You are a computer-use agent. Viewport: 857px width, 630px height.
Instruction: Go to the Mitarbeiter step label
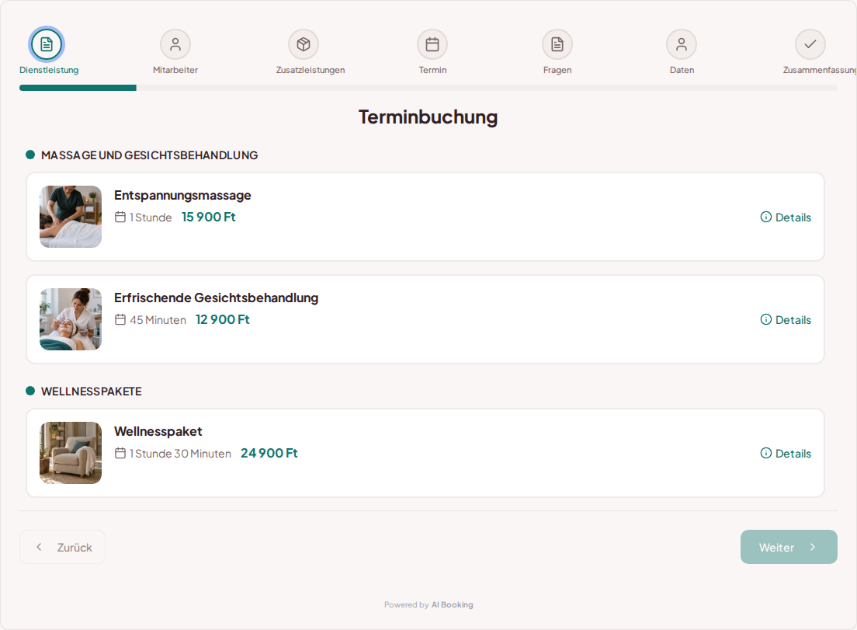click(175, 70)
